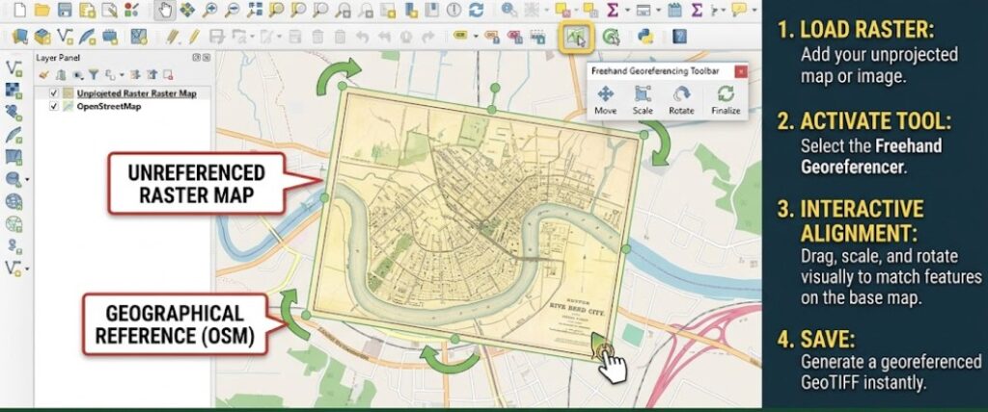The height and width of the screenshot is (412, 988).
Task: Click Expand All icon in Layer Panel
Action: point(135,75)
